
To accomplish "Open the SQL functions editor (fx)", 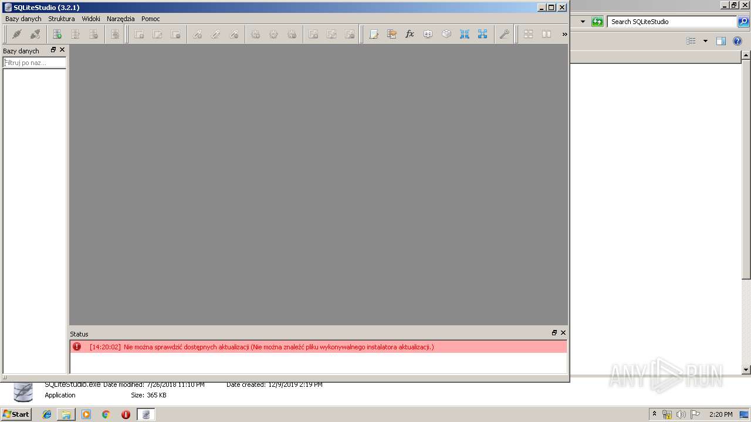I will point(410,35).
